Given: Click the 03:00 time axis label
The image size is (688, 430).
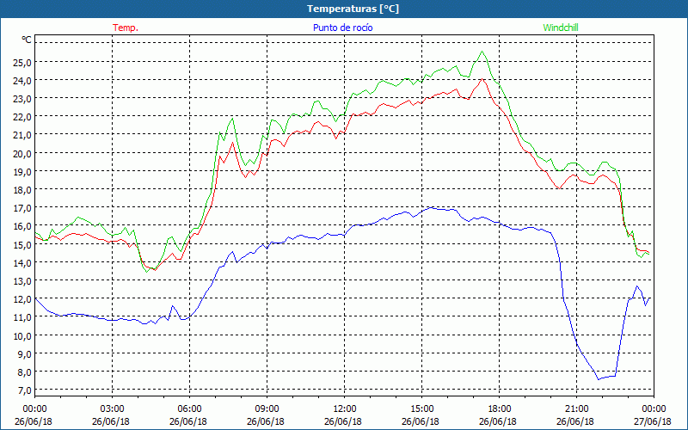Looking at the screenshot, I should (x=113, y=409).
